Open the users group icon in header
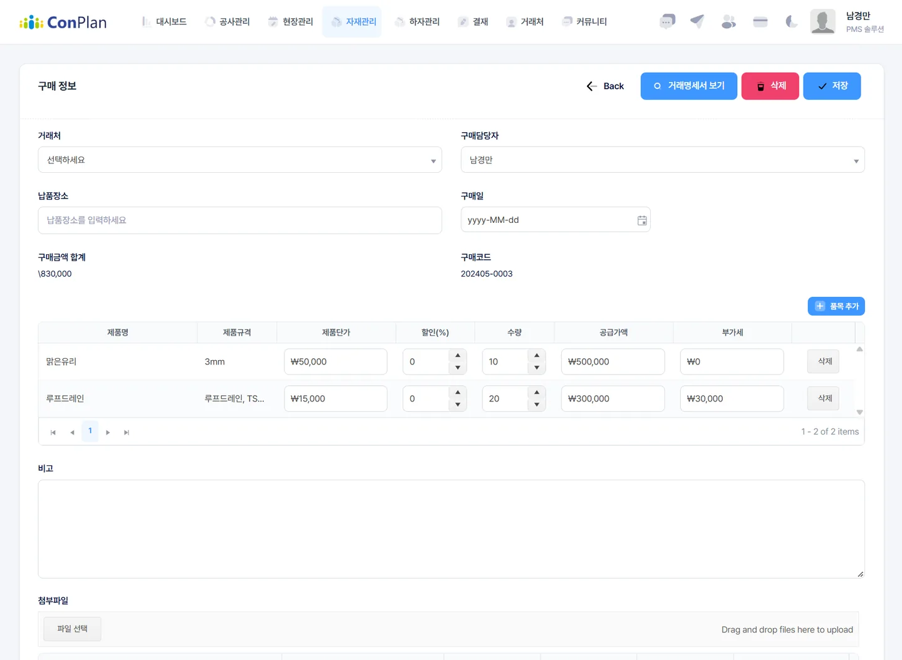 (728, 22)
